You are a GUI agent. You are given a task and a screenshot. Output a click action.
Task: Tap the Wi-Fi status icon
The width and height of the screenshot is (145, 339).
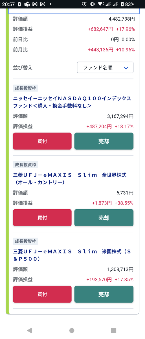(100, 4)
